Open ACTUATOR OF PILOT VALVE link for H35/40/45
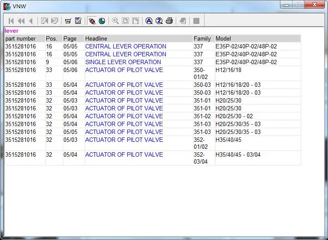Viewport: 328px width, 240px height. tap(124, 140)
